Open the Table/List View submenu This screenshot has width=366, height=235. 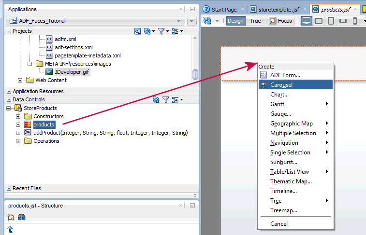pyautogui.click(x=295, y=171)
